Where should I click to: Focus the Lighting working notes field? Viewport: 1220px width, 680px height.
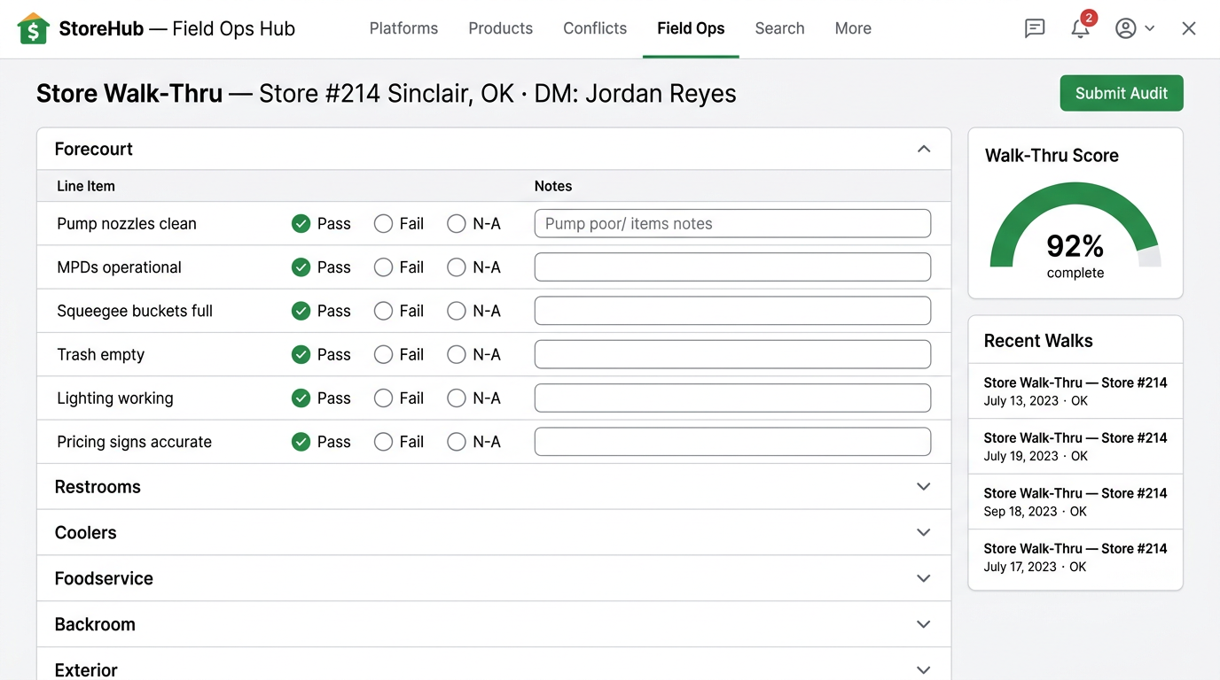(732, 398)
